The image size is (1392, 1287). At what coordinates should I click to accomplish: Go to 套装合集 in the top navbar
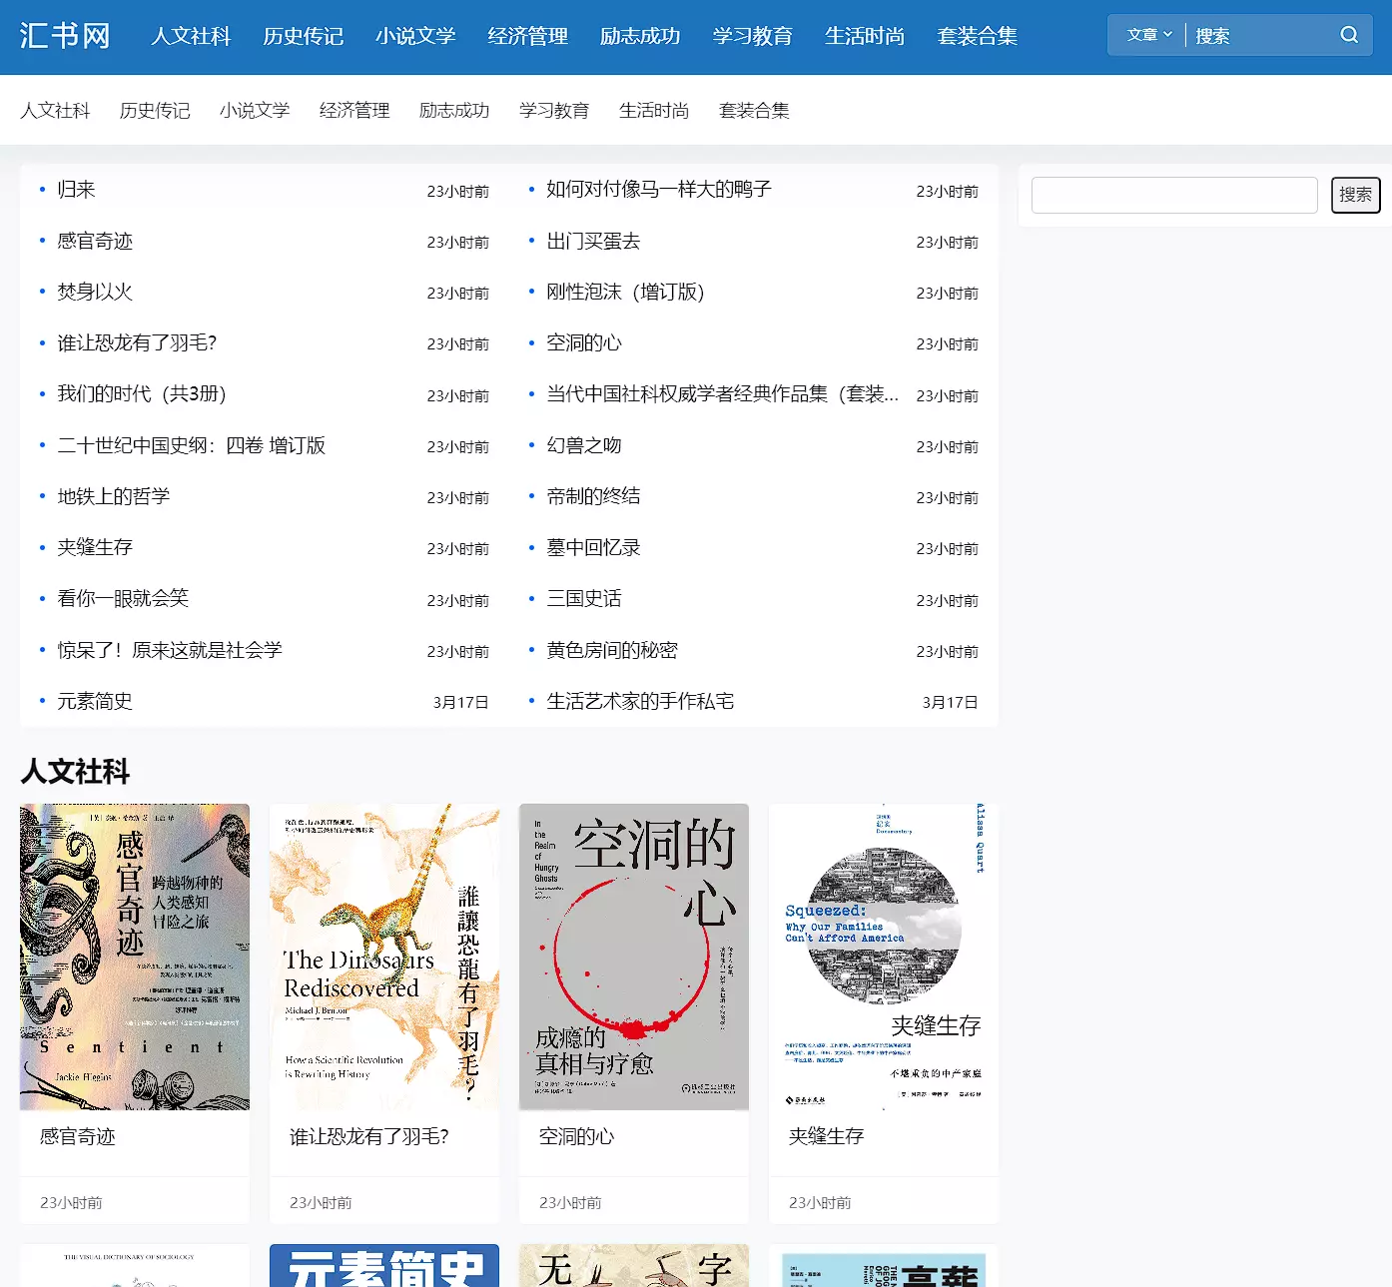coord(977,36)
